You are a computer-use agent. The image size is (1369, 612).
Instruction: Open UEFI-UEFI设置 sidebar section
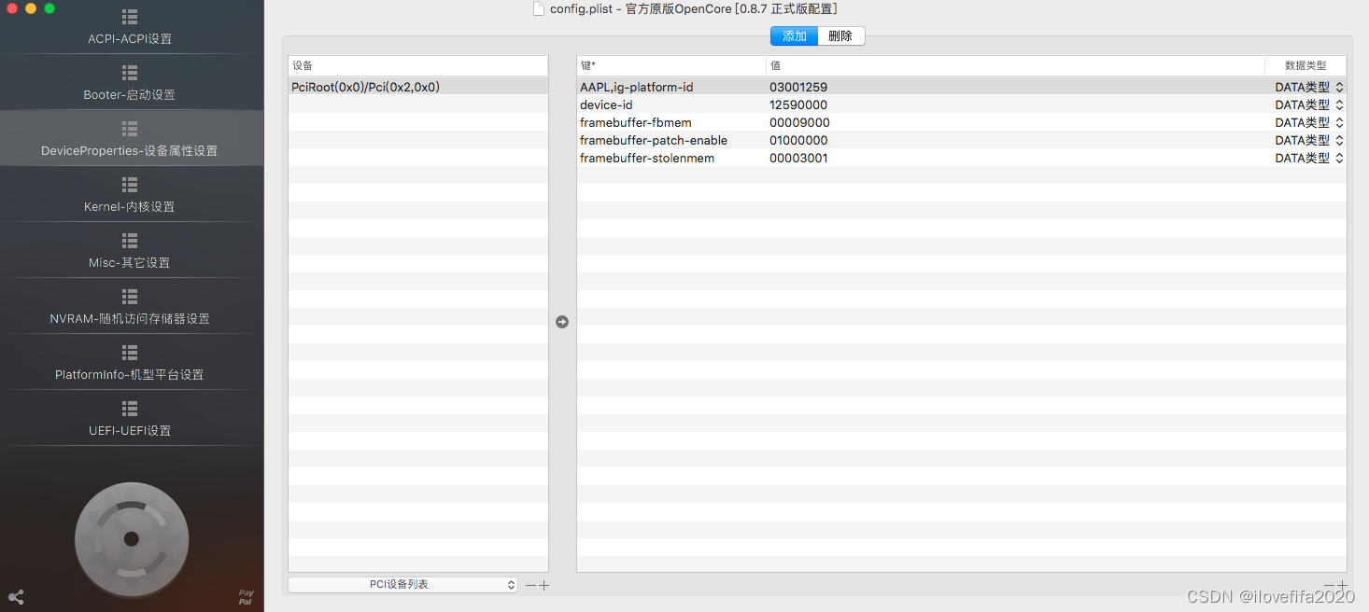(x=130, y=419)
